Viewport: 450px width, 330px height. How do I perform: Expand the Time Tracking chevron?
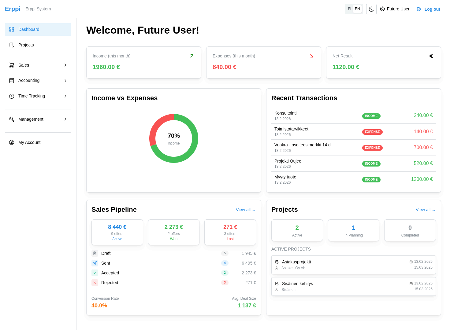[x=65, y=96]
